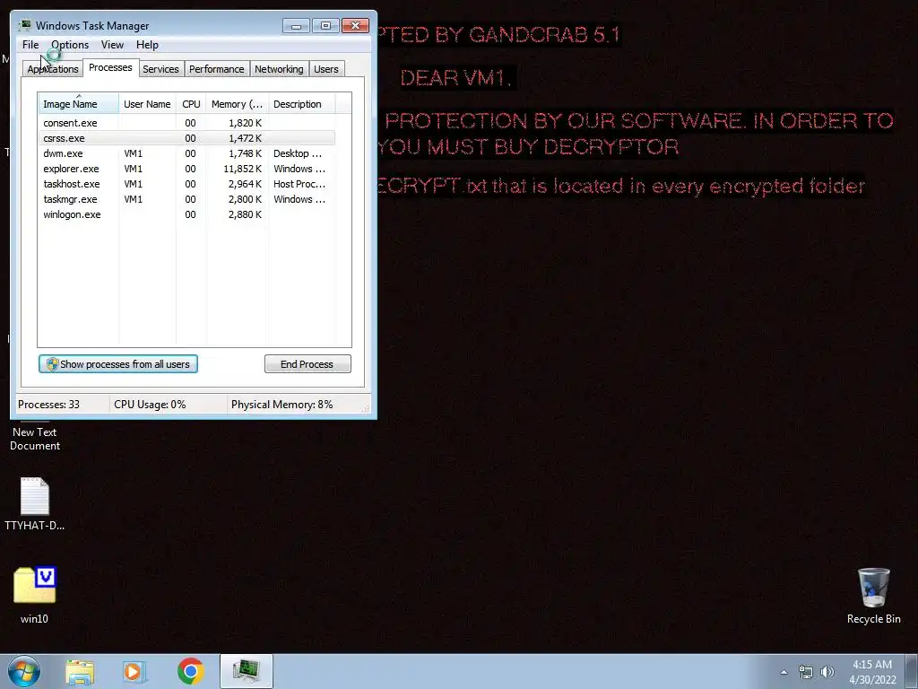This screenshot has width=918, height=689.
Task: Open Google Chrome from taskbar
Action: (190, 671)
